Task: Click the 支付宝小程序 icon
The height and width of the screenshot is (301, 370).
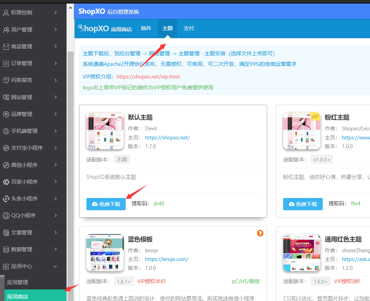Action: click(6, 148)
